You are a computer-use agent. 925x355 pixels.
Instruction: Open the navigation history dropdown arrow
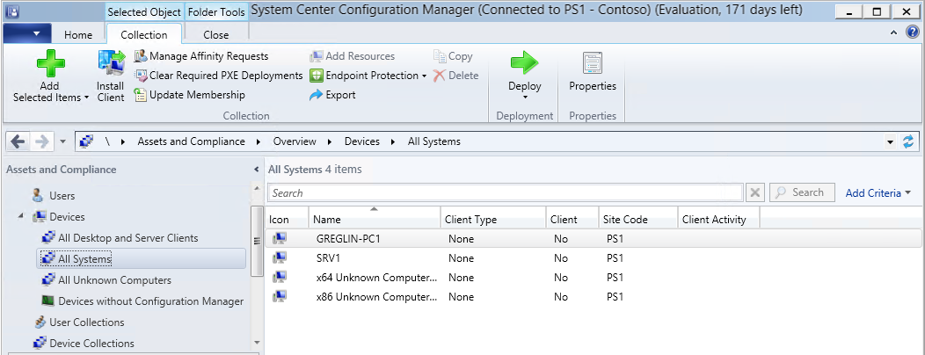(63, 141)
